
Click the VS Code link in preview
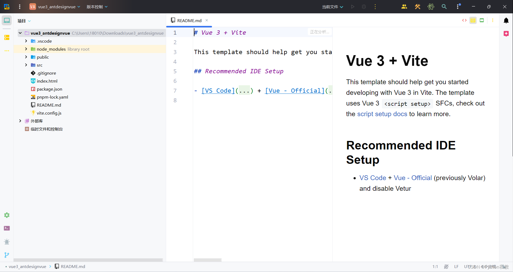pos(373,178)
